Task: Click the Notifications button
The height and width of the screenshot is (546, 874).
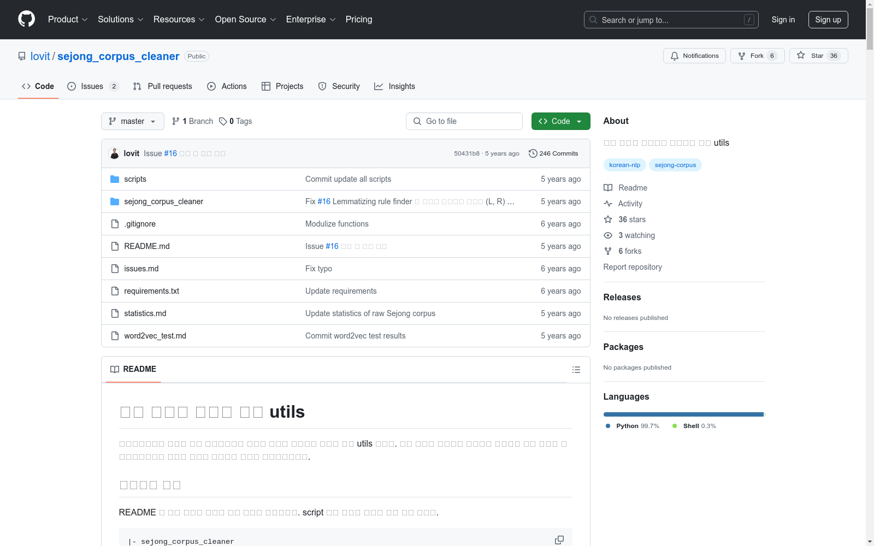Action: point(694,56)
